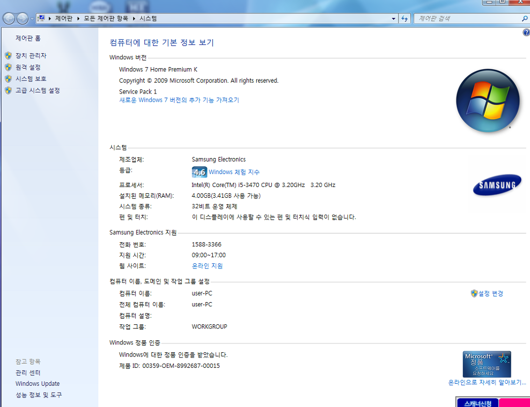
Task: Open 시스템 보호 link
Action: tap(31, 79)
